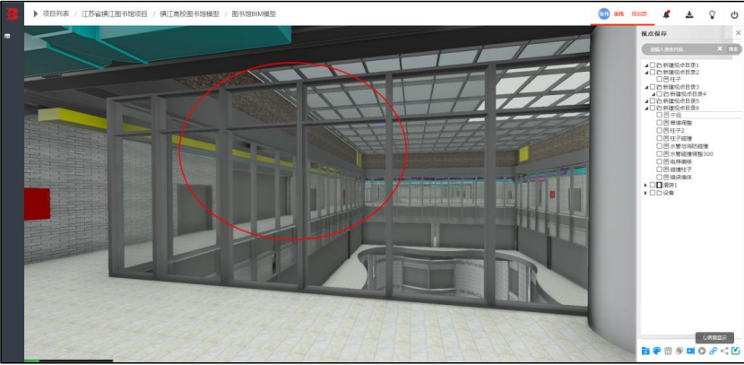This screenshot has height=365, width=744.
Task: Open 镇江高校图书馆模型 breadcrumb
Action: click(189, 14)
